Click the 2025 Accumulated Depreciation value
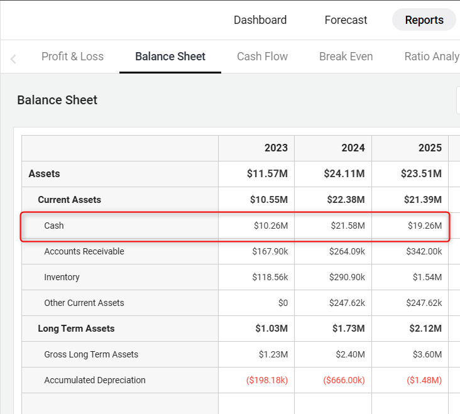 [424, 380]
